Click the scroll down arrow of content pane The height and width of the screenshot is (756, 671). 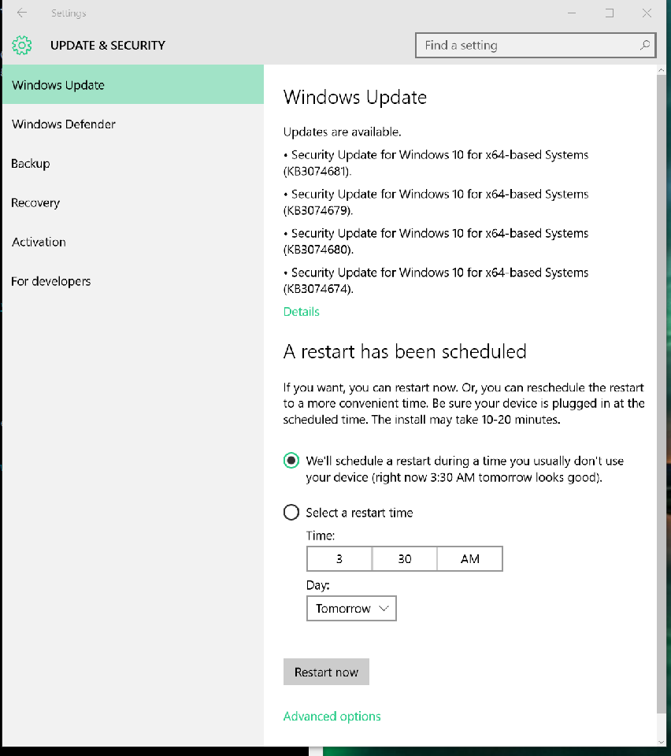(x=661, y=742)
